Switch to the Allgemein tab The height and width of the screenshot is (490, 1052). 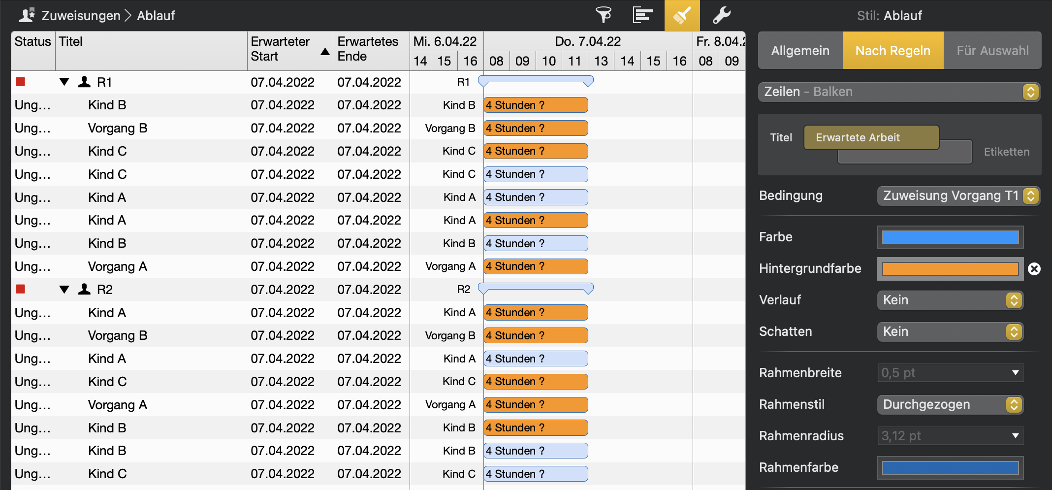coord(800,51)
